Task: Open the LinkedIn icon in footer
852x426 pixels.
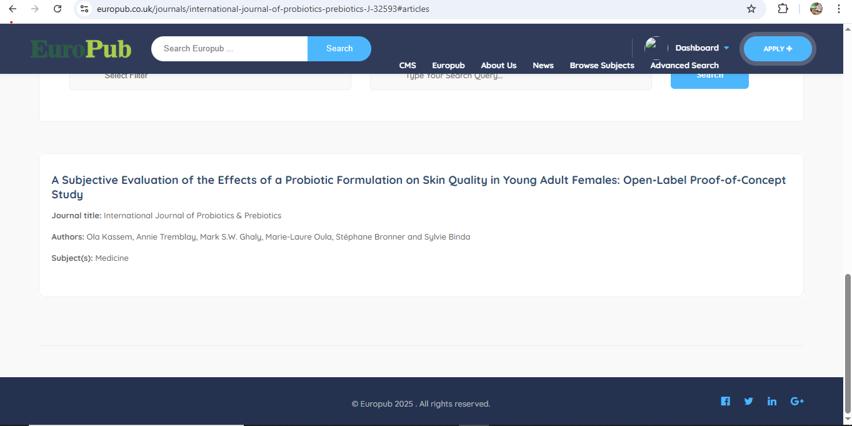Action: point(772,402)
